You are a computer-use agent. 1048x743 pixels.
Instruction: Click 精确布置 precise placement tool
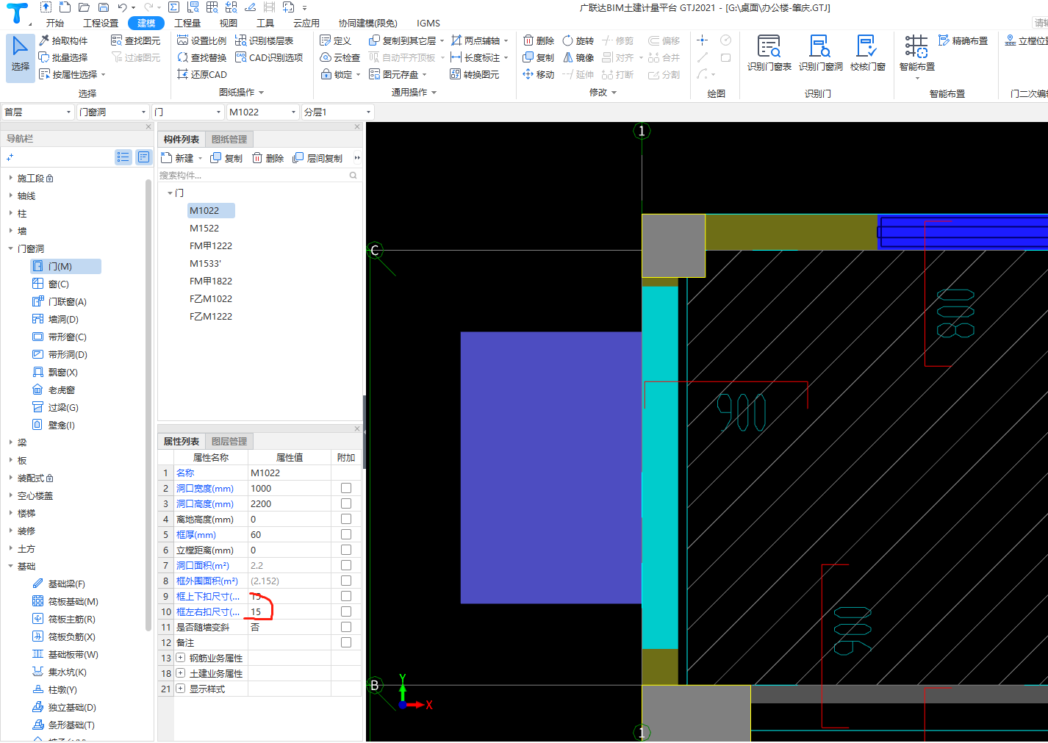[963, 40]
